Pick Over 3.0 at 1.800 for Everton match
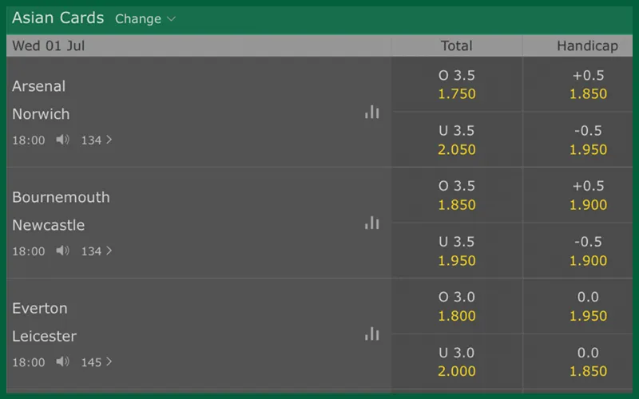Image resolution: width=639 pixels, height=399 pixels. (x=457, y=306)
